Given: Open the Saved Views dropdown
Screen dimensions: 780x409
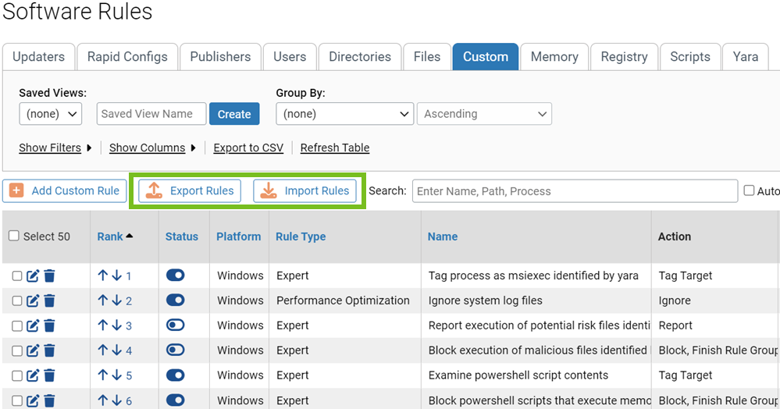Looking at the screenshot, I should click(x=50, y=114).
